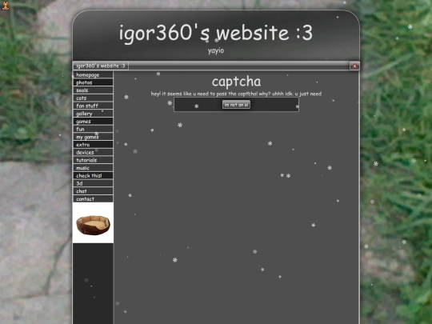This screenshot has width=432, height=324.
Task: Go to the seals page
Action: pos(93,90)
